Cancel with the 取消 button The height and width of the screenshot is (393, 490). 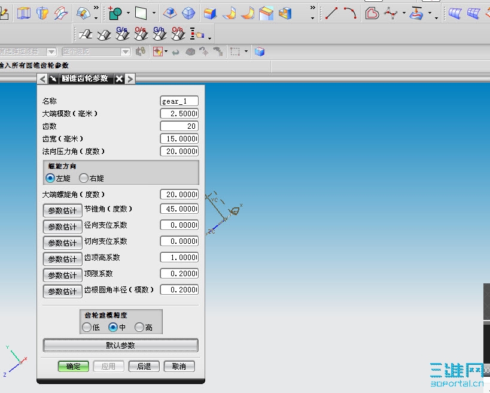(179, 367)
